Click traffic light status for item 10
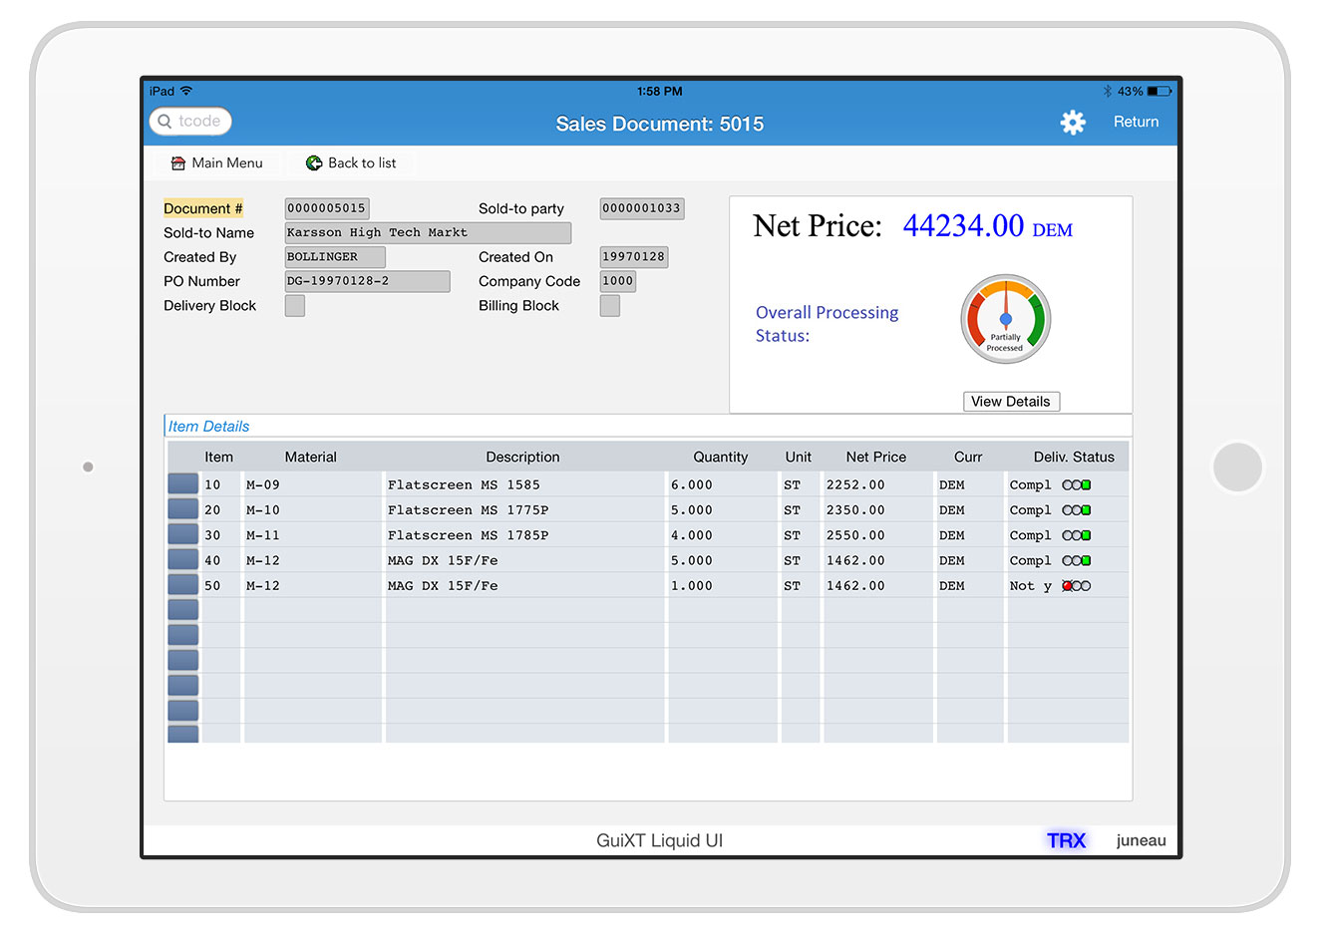The image size is (1325, 943). (1077, 485)
